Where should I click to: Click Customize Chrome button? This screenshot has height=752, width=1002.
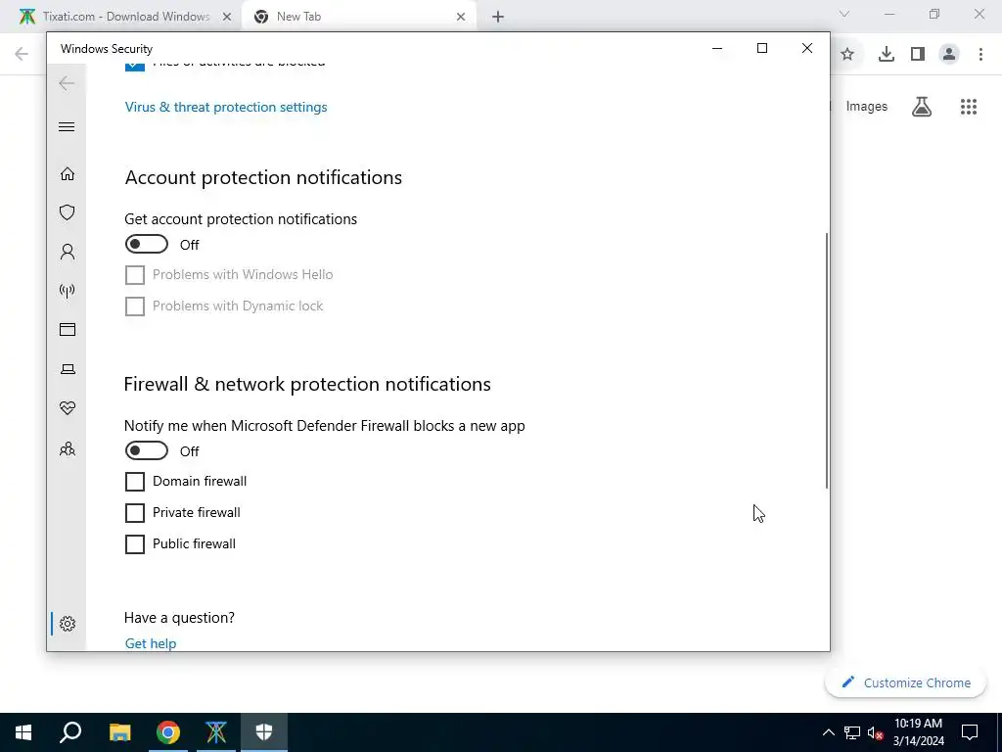coord(905,682)
